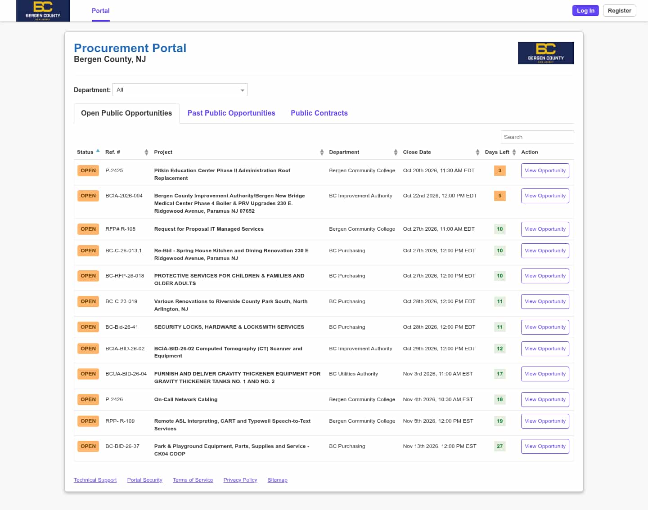Screen dimensions: 648x510
Task: View Opportunity for RFP# R-108
Action: [545, 229]
